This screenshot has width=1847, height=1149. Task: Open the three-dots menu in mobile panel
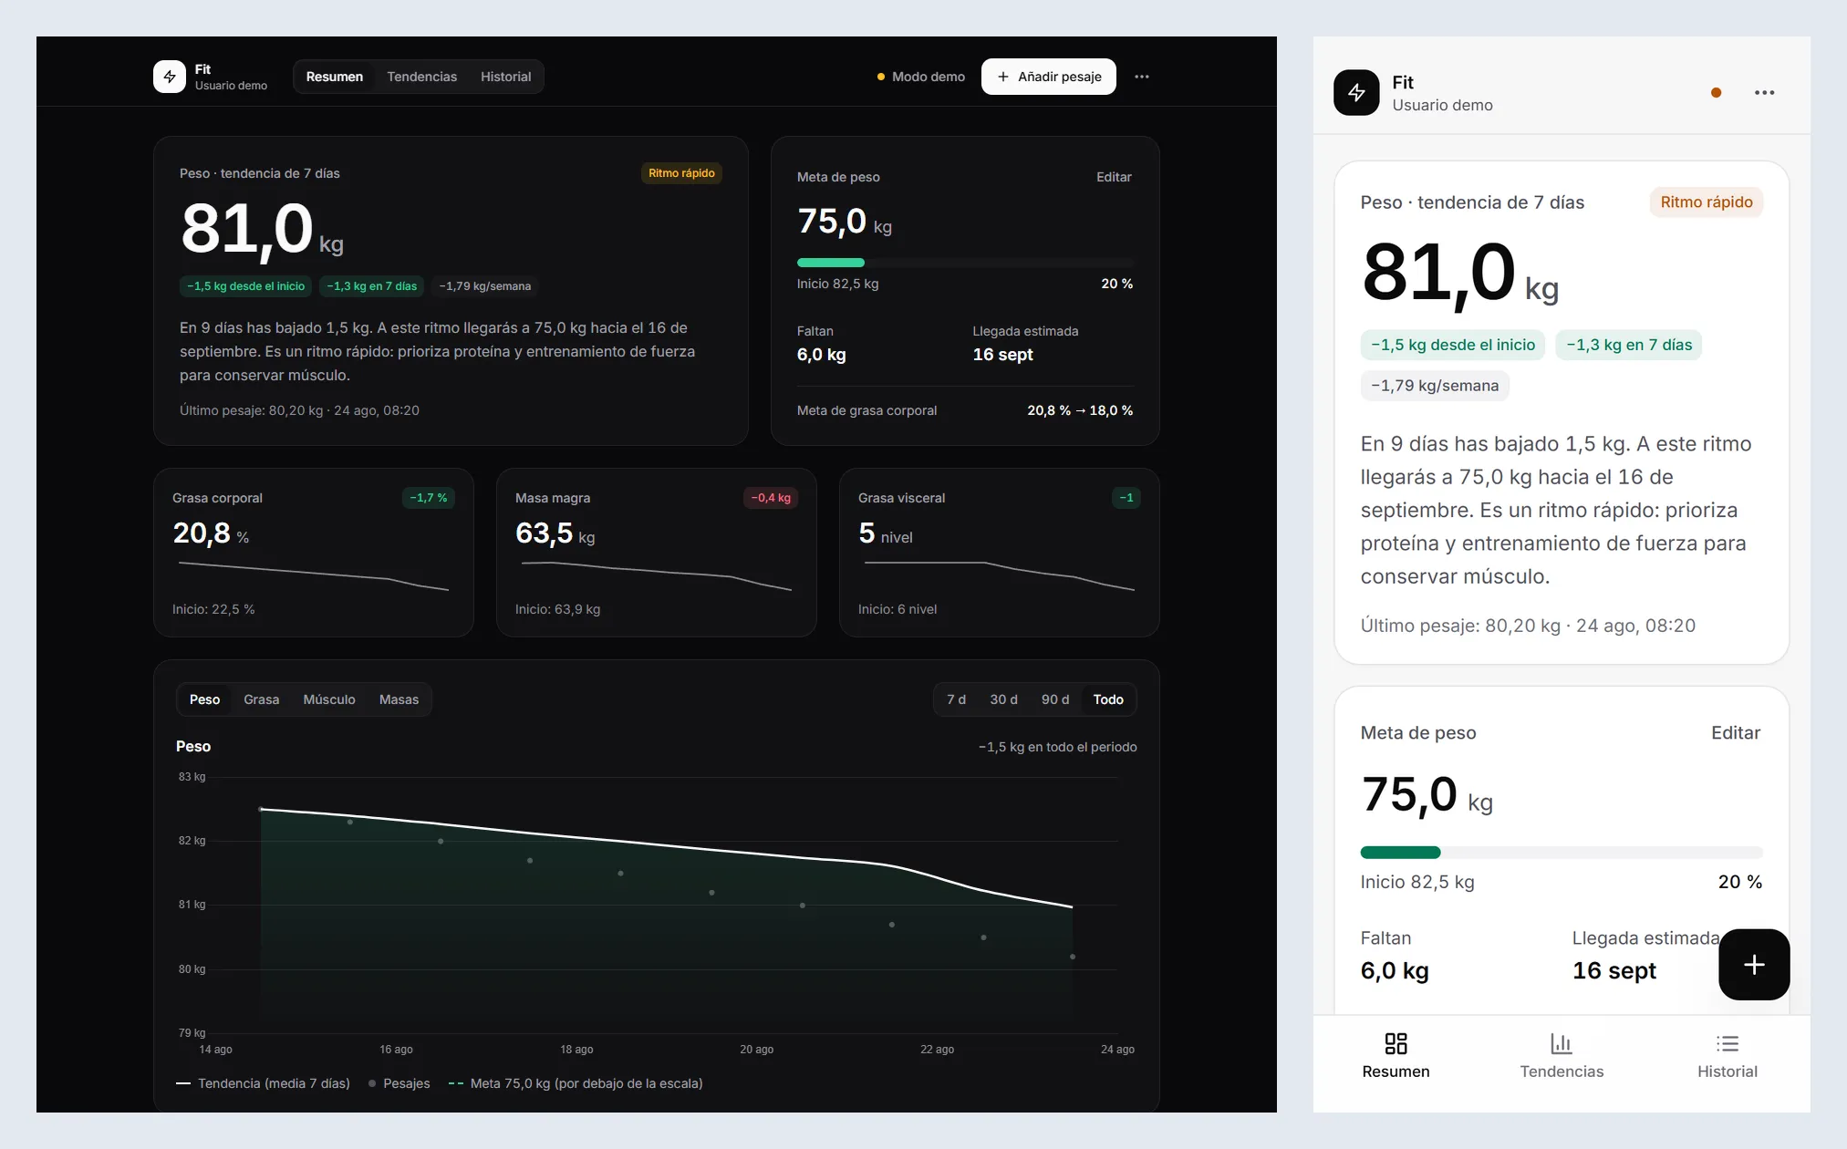1764,92
